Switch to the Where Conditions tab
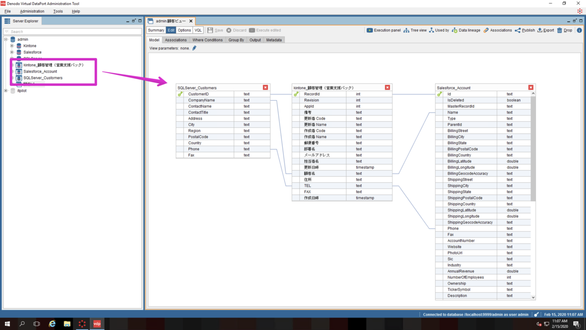This screenshot has width=586, height=330. (x=208, y=40)
